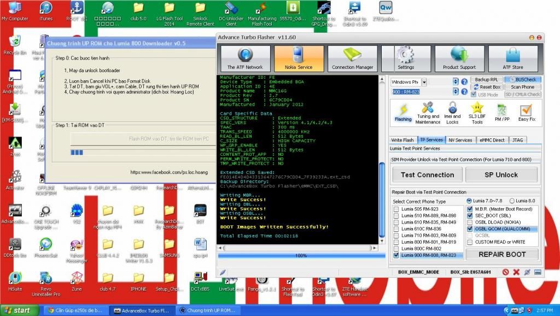Check Lumia 800 RM-801, RM-819 checkbox
560x316 pixels.
396,242
